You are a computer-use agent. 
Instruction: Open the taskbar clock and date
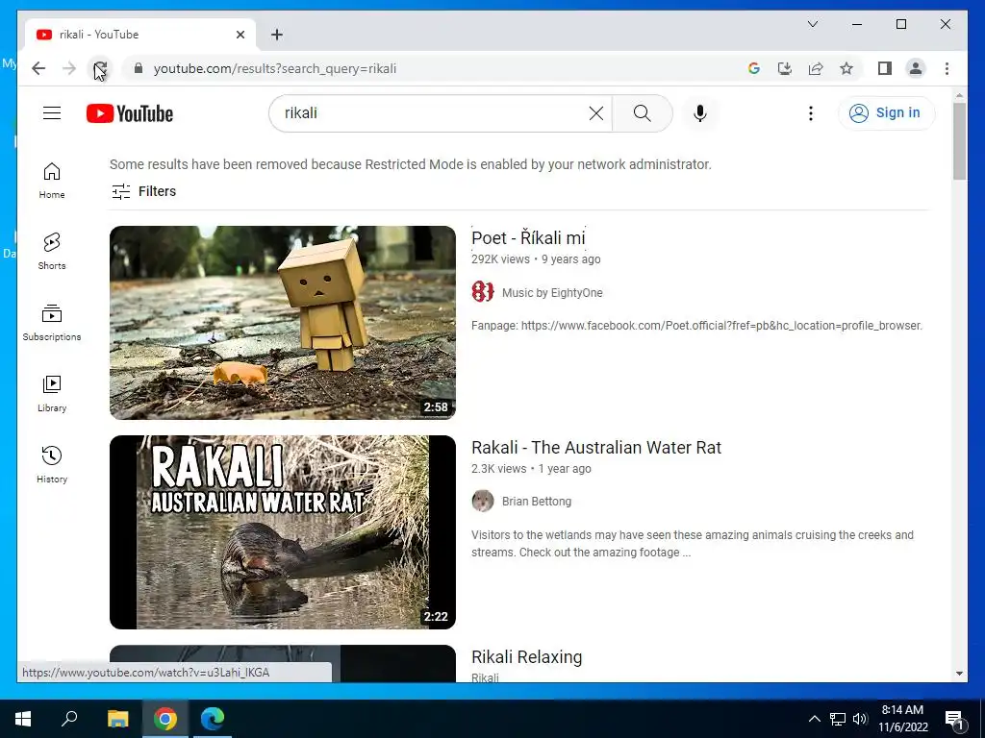[x=902, y=719]
